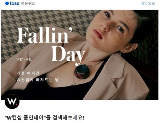Click the 9/17 - 9/19 date text
This screenshot has width=160, height=123.
[x=24, y=59]
